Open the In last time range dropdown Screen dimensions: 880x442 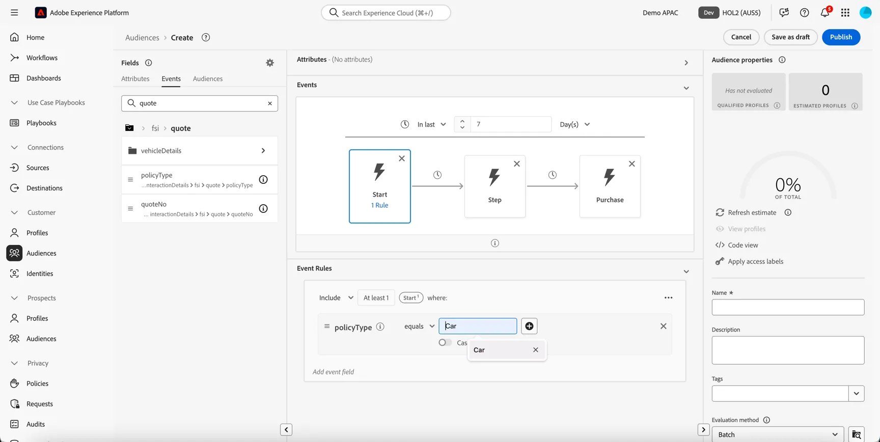(x=431, y=124)
